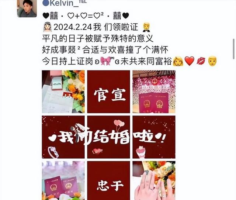The height and width of the screenshot is (200, 236).
Task: Click the red heart emoji
Action: click(x=190, y=61)
